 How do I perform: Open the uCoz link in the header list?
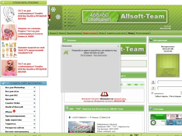[70, 10]
